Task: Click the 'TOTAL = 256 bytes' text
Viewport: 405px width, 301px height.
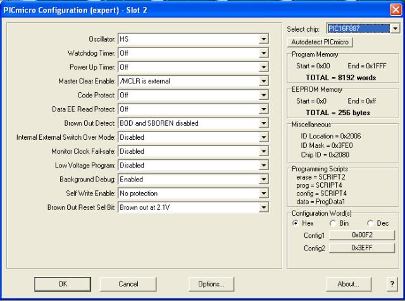Action: click(338, 113)
